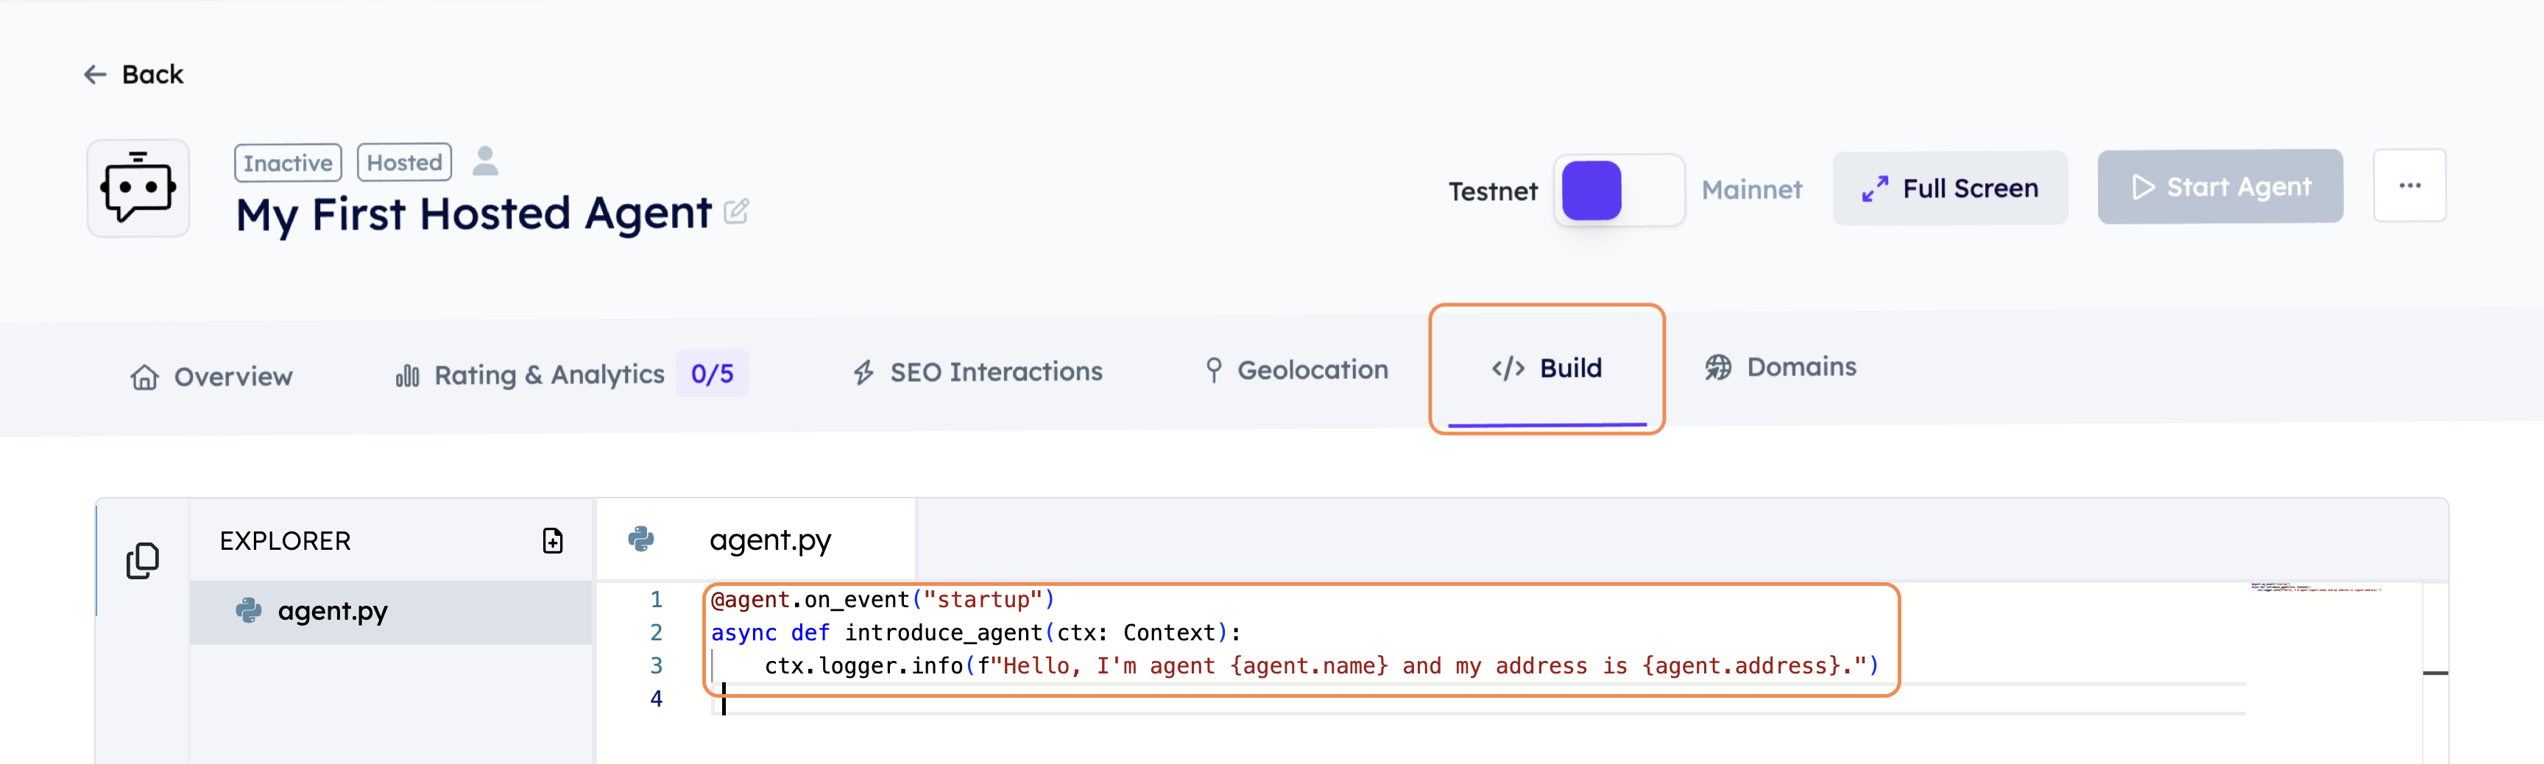Click the code brackets icon on Build tab
The height and width of the screenshot is (764, 2544).
click(1508, 368)
